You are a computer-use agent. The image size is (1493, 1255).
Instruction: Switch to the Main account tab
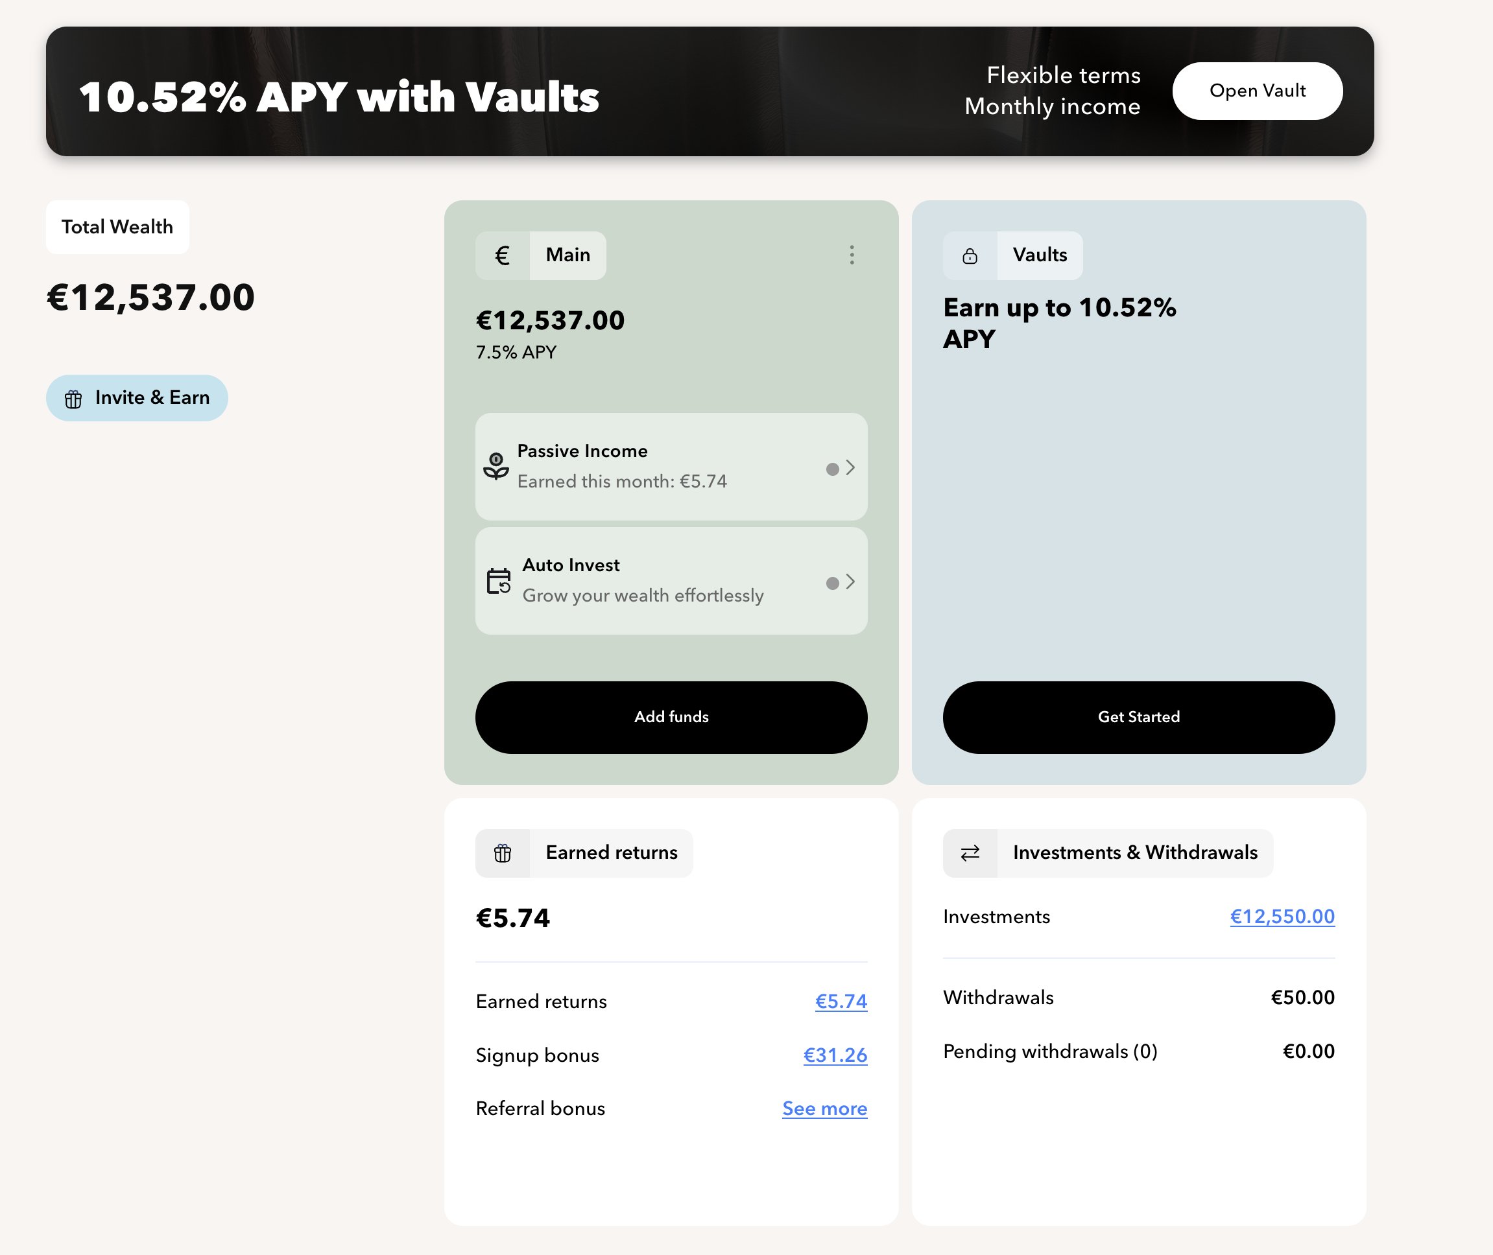(567, 255)
